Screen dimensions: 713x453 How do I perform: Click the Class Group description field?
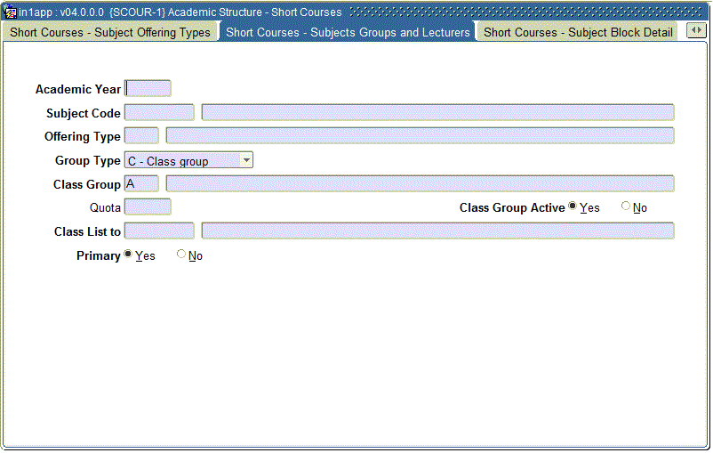[420, 184]
